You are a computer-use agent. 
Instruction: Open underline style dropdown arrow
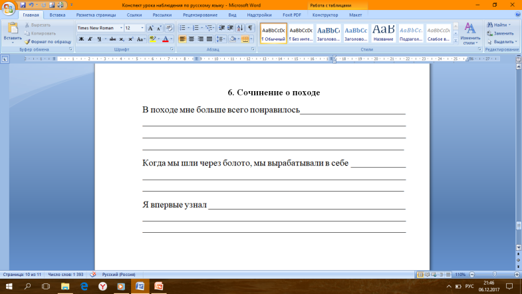105,39
